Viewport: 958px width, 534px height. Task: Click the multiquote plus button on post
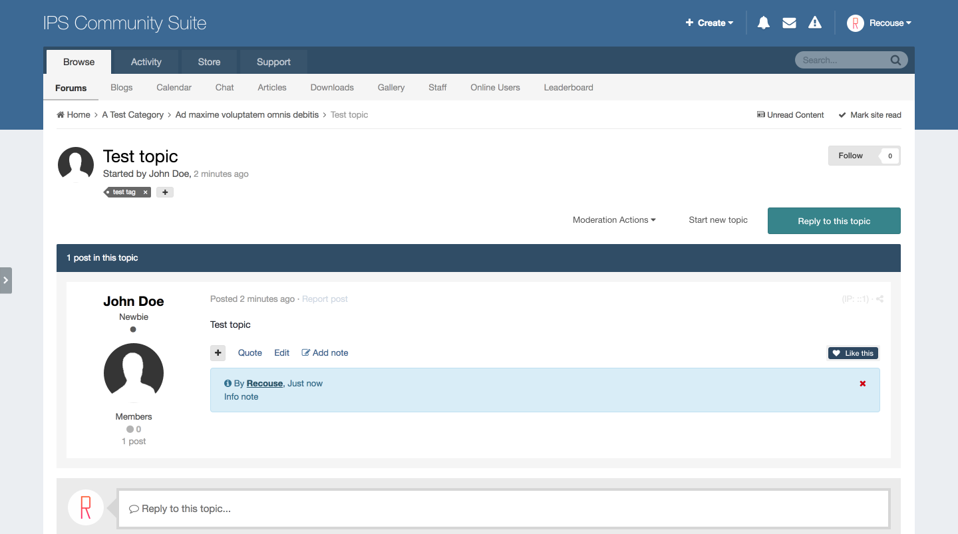click(x=218, y=353)
